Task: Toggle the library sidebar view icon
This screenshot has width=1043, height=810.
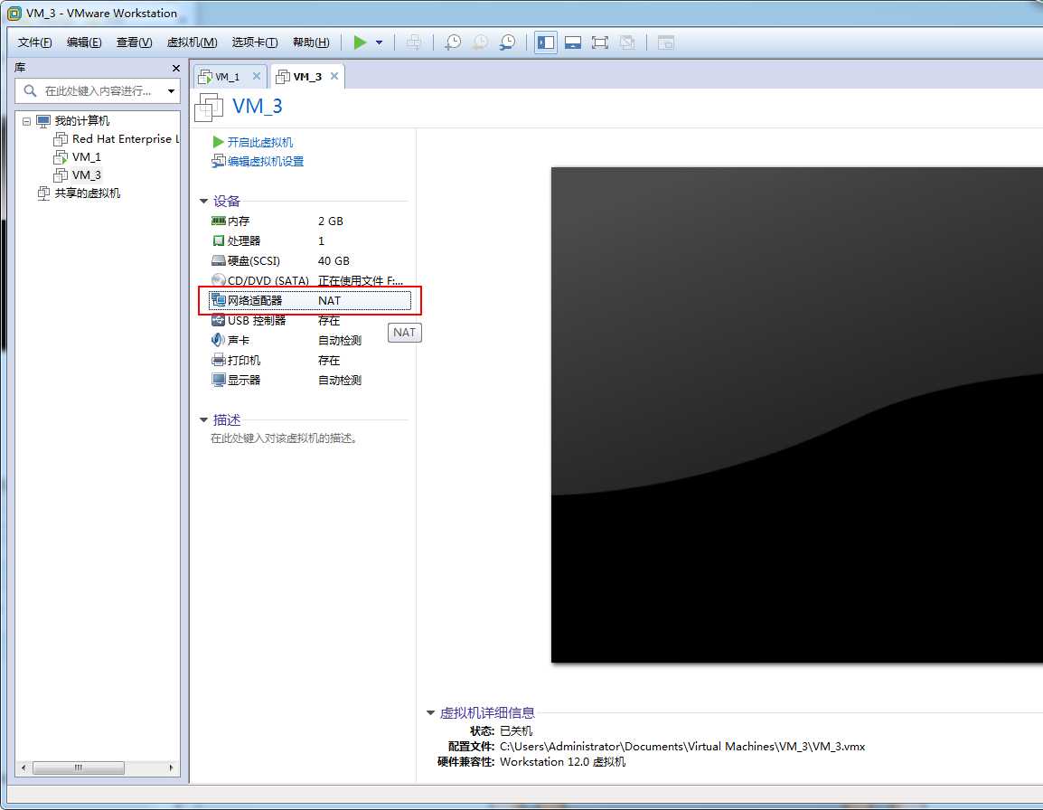Action: click(x=546, y=42)
